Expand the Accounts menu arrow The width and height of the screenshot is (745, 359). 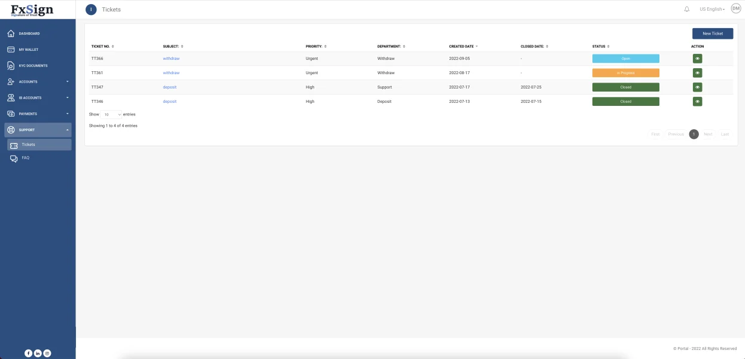[x=67, y=81]
